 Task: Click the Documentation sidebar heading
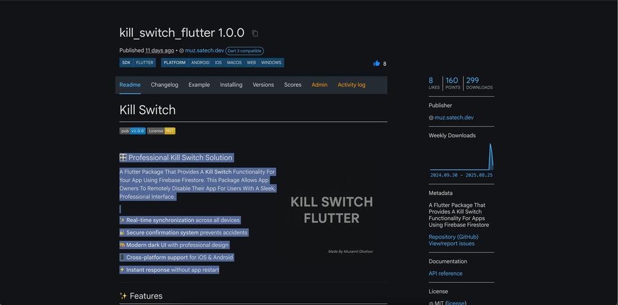tap(448, 261)
